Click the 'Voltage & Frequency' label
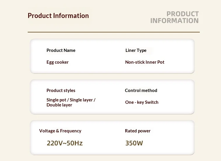 point(60,131)
